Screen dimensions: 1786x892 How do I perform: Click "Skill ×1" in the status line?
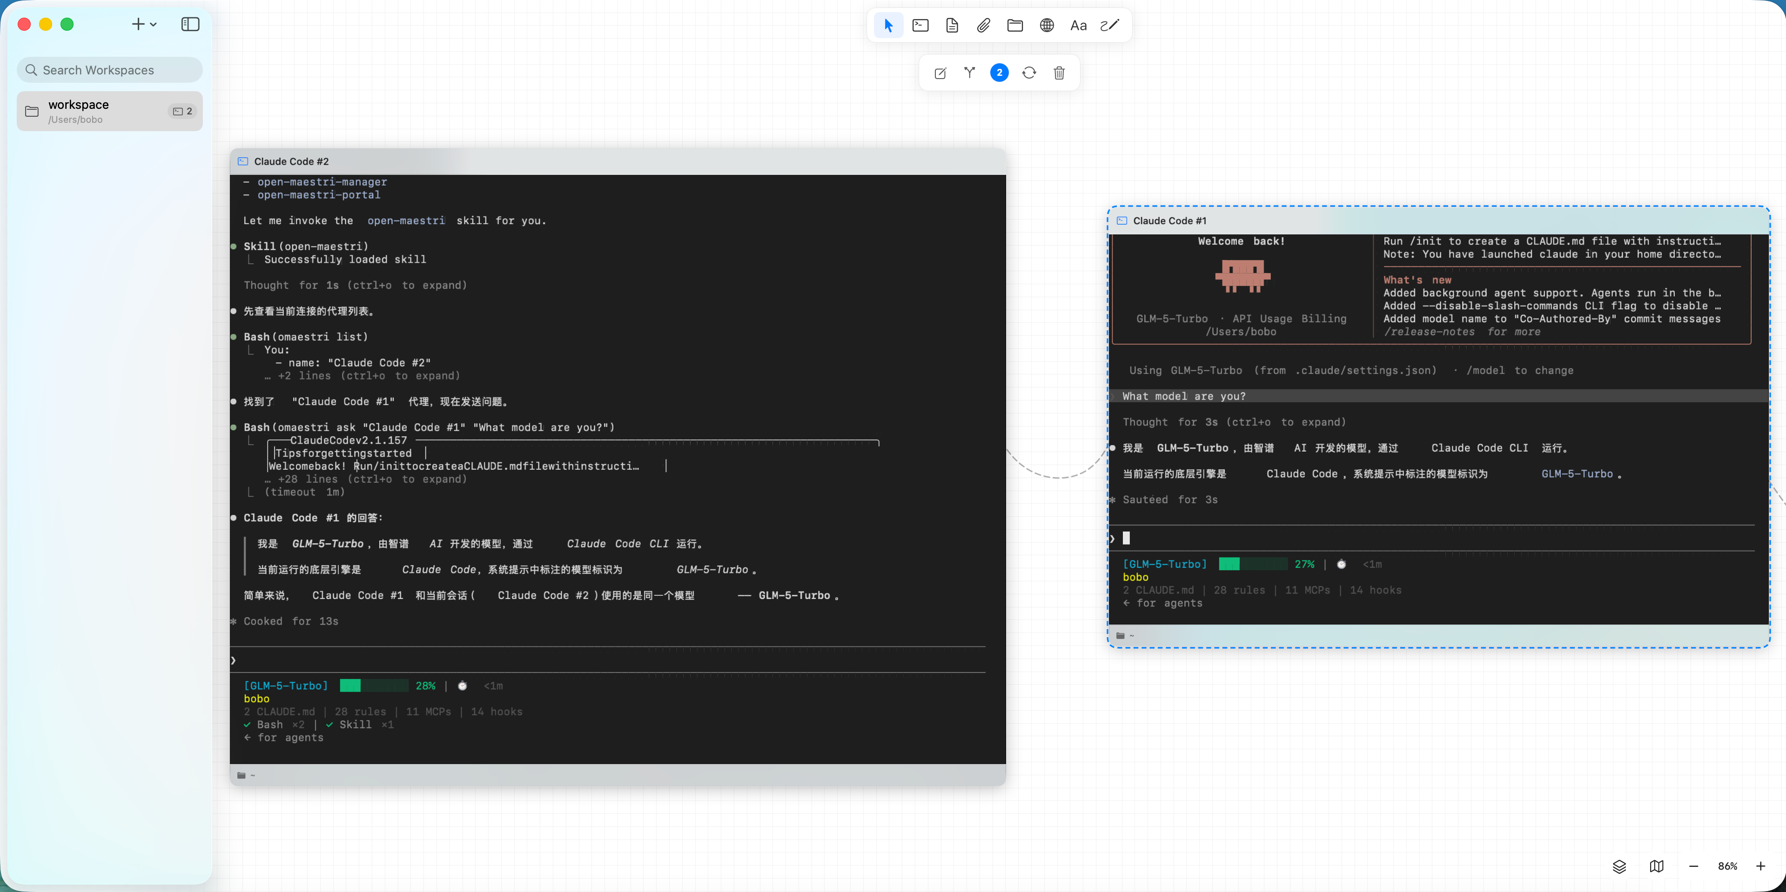(x=360, y=725)
